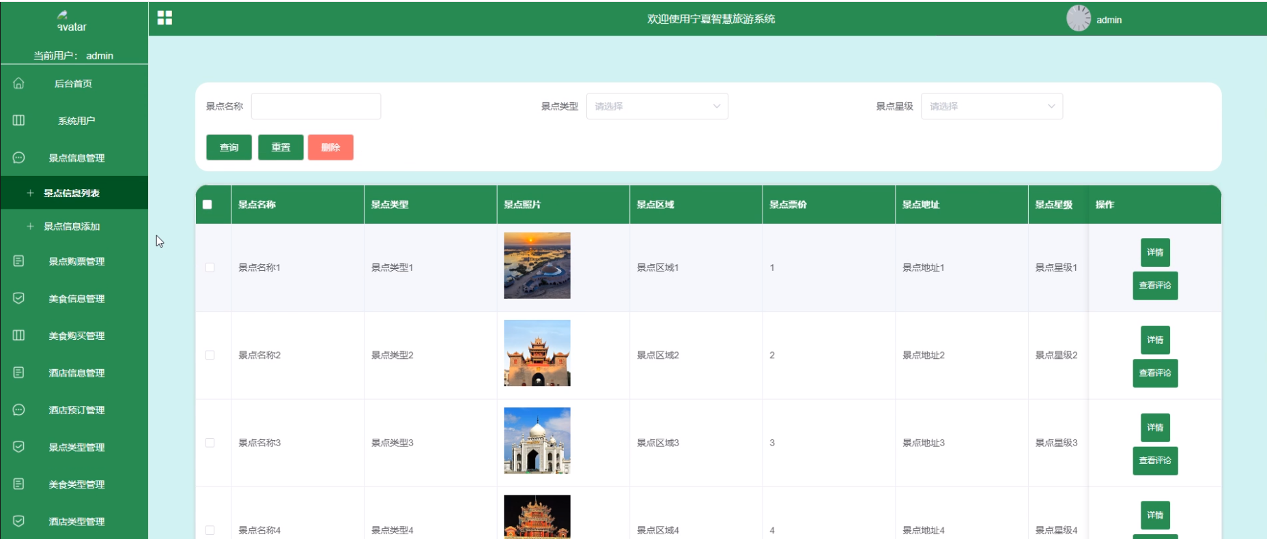The image size is (1267, 539).
Task: Click 查看评论 button for 景点名称2
Action: point(1155,373)
